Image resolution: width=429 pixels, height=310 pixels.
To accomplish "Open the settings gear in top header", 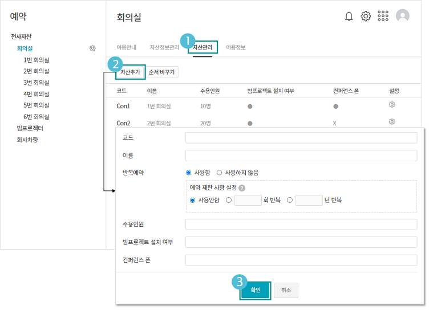I will [x=366, y=17].
